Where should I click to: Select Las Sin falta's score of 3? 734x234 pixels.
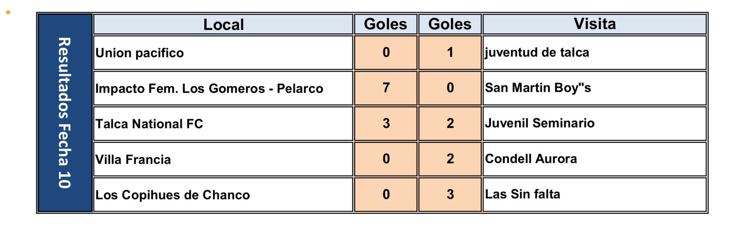pyautogui.click(x=450, y=195)
